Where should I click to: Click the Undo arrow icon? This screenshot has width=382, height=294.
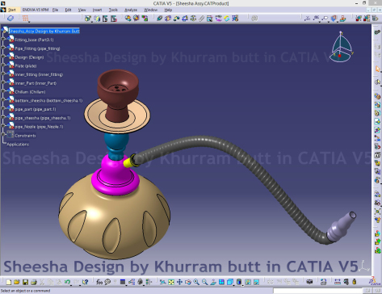click(67, 282)
